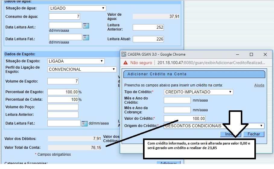This screenshot has height=169, width=274.
Task: Open the Origem do Crédito dropdown
Action: point(214,126)
